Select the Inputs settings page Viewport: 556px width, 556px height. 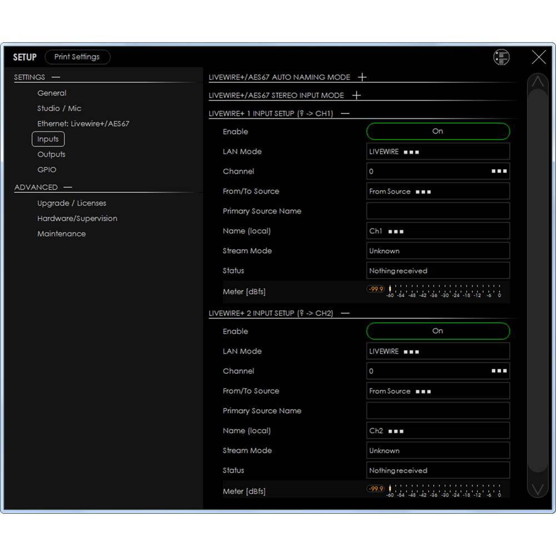48,139
